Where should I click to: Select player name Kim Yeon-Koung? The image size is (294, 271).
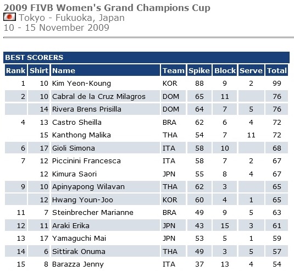tap(81, 83)
